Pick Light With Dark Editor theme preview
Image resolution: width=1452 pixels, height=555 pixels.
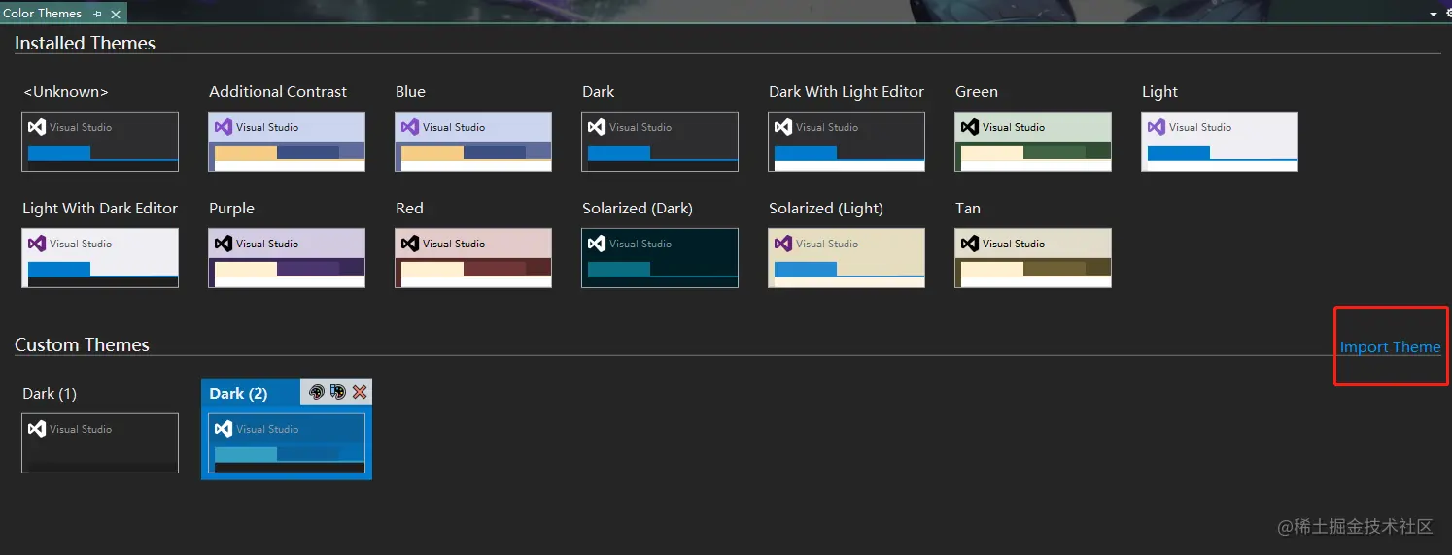pyautogui.click(x=100, y=258)
